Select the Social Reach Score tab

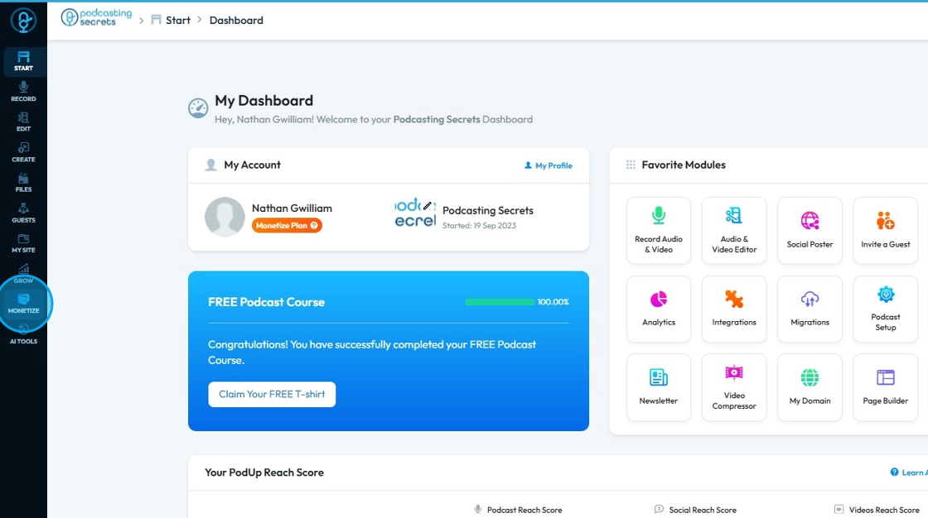(x=695, y=510)
